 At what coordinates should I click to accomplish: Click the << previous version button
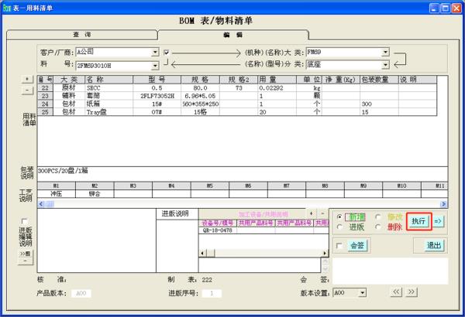click(398, 292)
